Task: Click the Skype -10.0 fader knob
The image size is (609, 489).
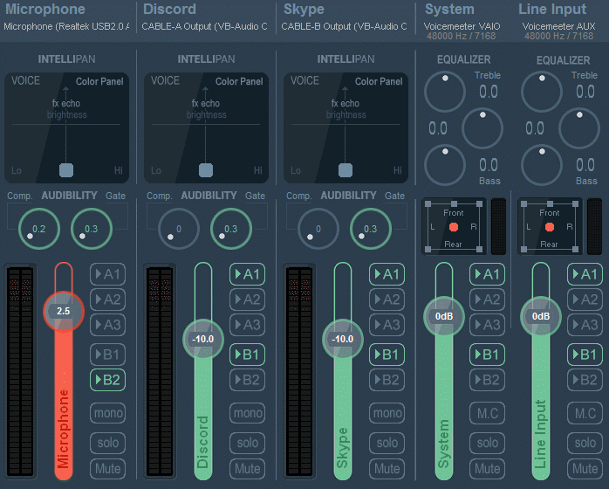Action: click(x=343, y=339)
